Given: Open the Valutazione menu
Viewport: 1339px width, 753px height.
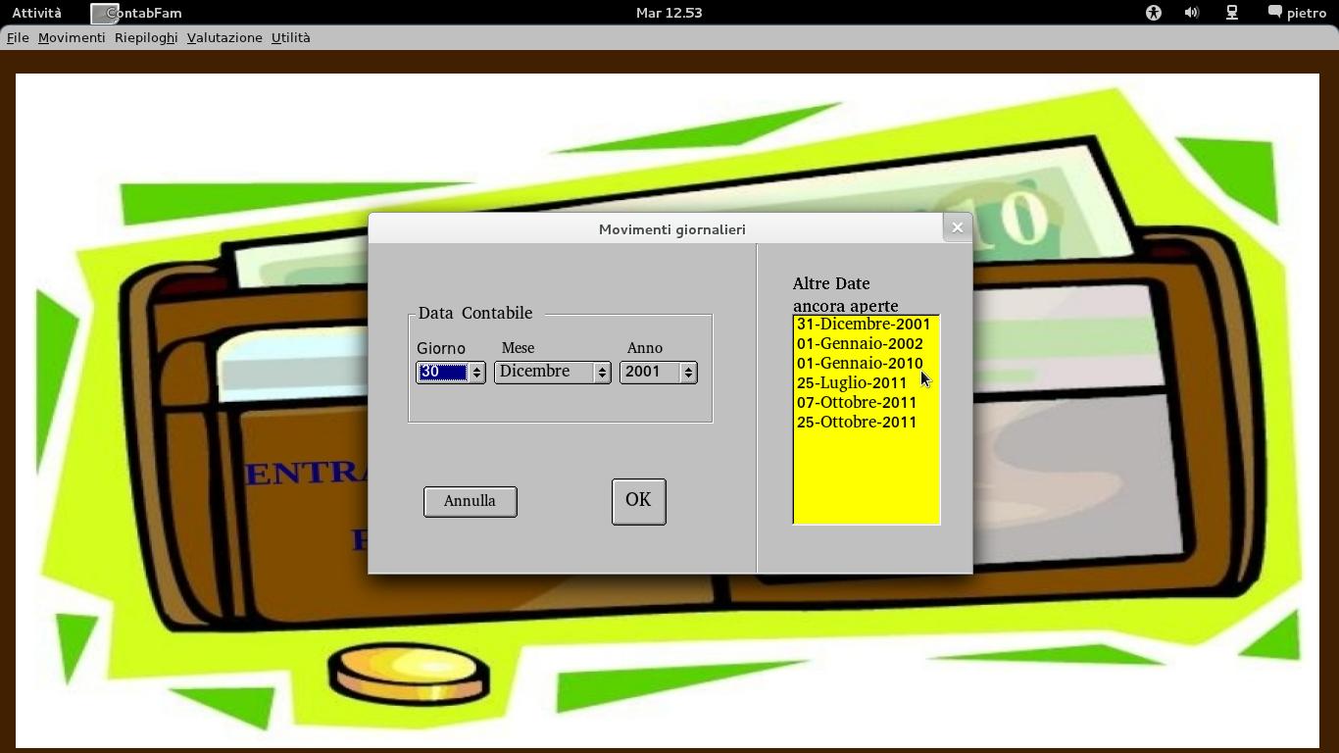Looking at the screenshot, I should [224, 37].
